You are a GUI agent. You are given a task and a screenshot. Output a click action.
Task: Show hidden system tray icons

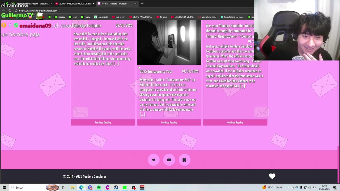(288, 188)
